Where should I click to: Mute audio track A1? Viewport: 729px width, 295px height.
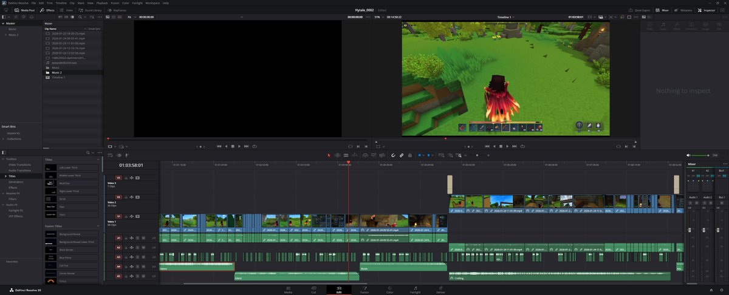coord(143,238)
